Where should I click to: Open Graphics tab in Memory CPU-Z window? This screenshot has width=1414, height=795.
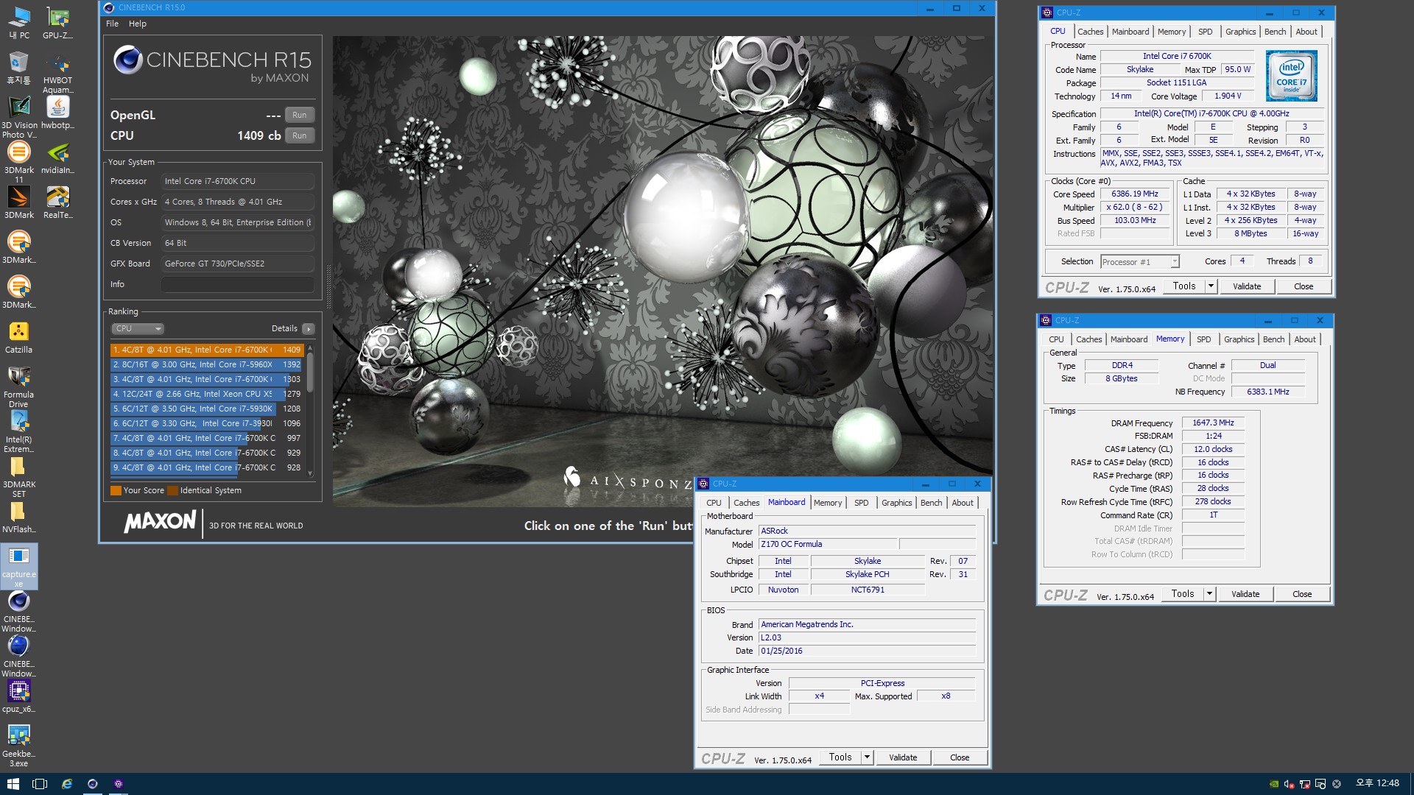[x=1239, y=339]
